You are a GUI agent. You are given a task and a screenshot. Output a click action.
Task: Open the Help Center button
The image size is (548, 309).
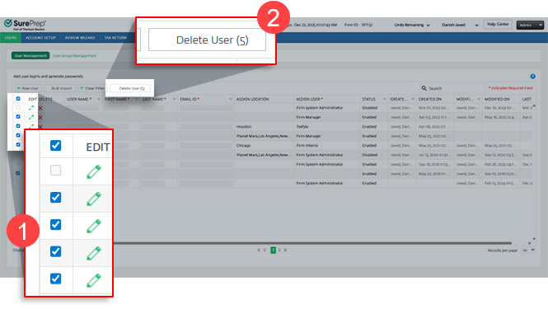pyautogui.click(x=498, y=25)
